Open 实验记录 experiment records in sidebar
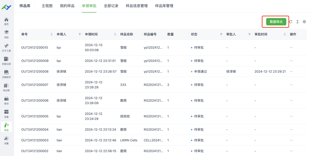311x156 pixels. (x=6, y=61)
